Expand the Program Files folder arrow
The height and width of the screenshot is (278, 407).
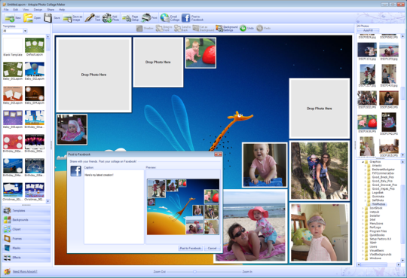(x=363, y=231)
